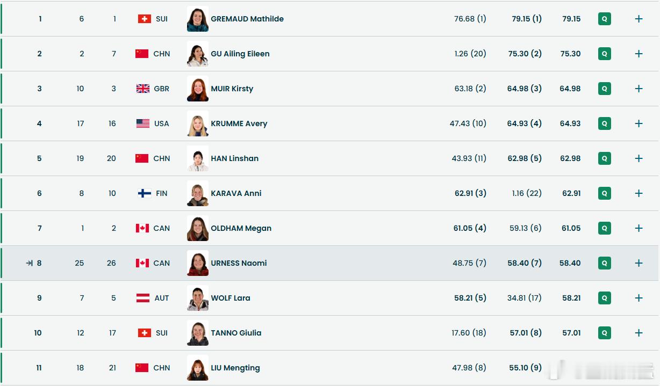Click the Austria flag for Wolf Lara
This screenshot has height=386, width=660.
click(143, 298)
